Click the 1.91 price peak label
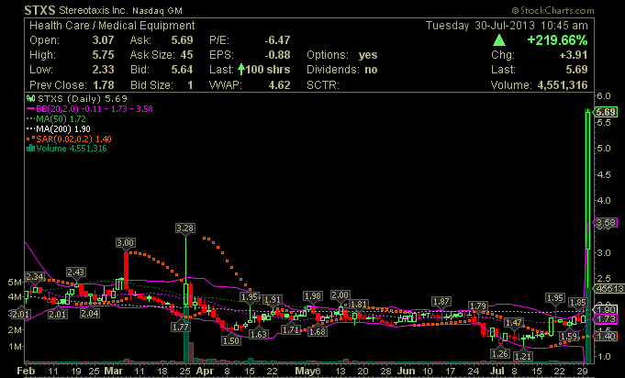Screen dimensions: 625x378 tap(273, 299)
